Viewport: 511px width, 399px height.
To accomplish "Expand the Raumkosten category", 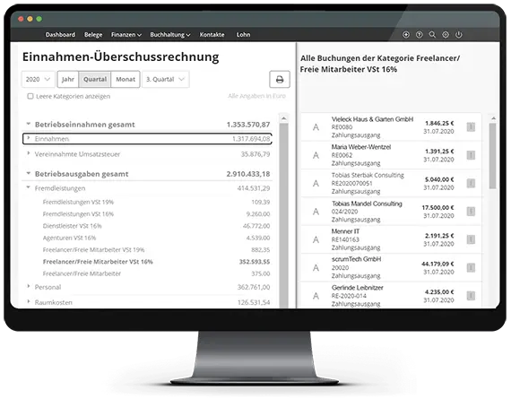I will point(29,301).
